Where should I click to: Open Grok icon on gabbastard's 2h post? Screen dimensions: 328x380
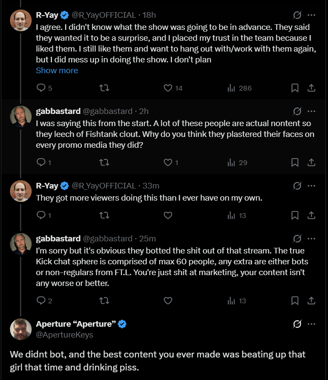[297, 111]
